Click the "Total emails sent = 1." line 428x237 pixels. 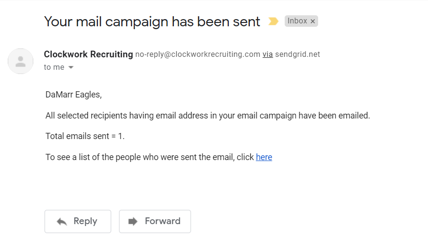click(x=85, y=136)
